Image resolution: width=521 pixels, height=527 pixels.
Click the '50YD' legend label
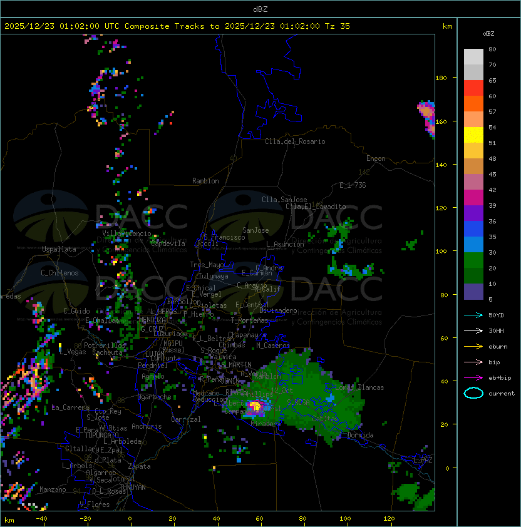click(x=496, y=315)
